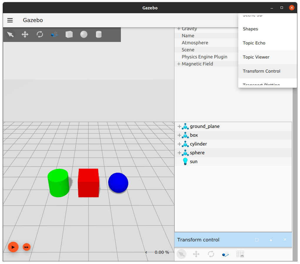Start simulation with the play button

coord(13,247)
